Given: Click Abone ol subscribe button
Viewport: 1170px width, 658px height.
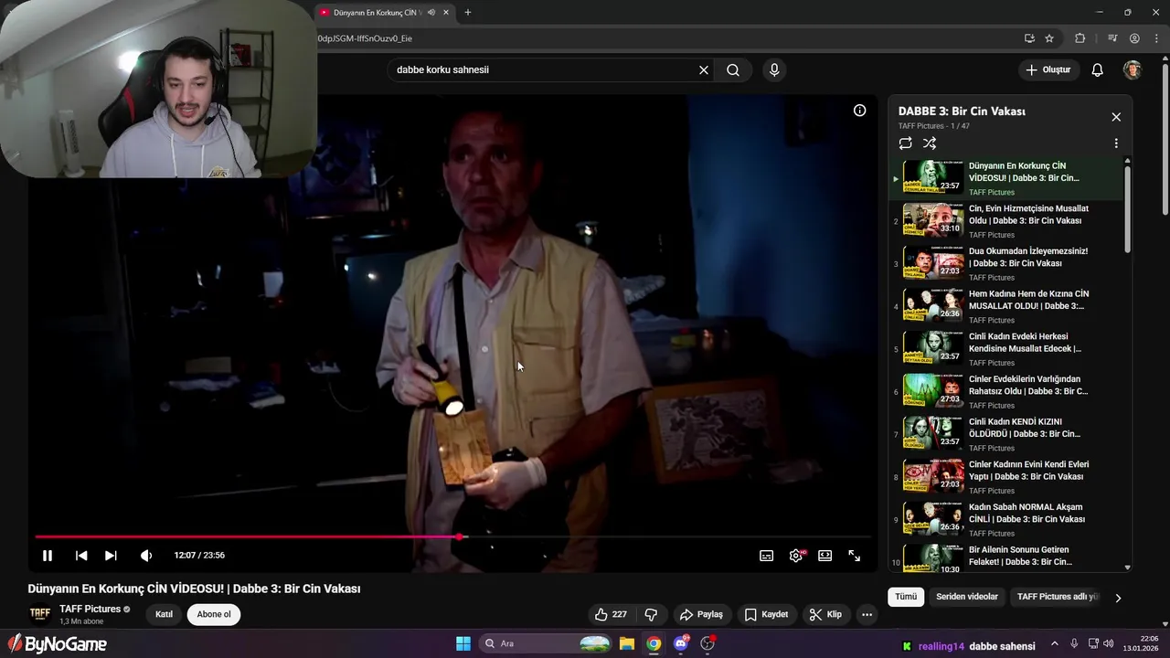Looking at the screenshot, I should pos(214,614).
